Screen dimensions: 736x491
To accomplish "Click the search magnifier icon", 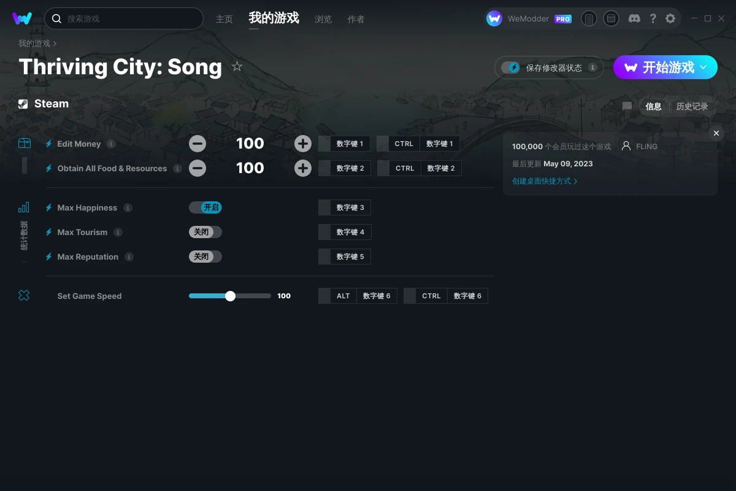I will click(x=56, y=18).
